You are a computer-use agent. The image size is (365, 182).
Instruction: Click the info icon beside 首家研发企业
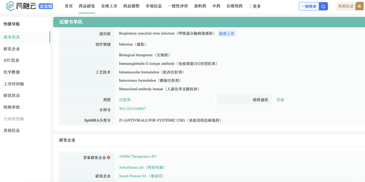pos(108,157)
